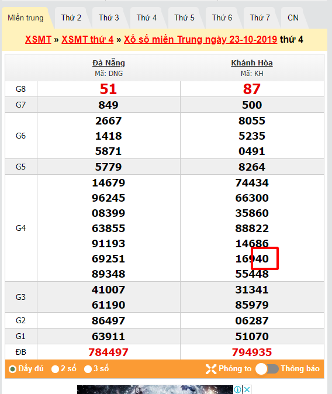Close the ad with X icon
Viewport: 332px width, 394px height.
[247, 389]
